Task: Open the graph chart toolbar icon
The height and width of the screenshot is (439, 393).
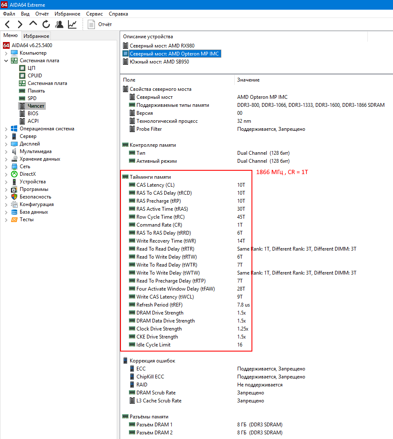Action: [x=72, y=24]
